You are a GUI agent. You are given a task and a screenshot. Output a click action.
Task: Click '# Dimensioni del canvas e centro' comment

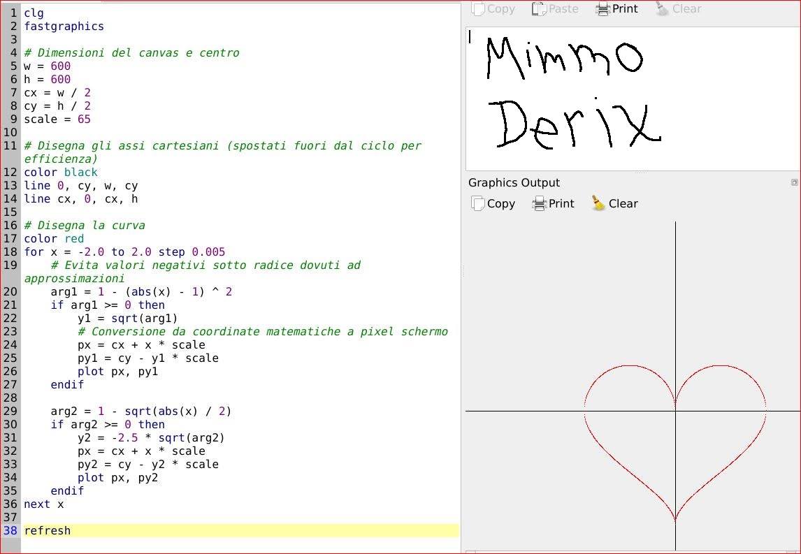click(131, 53)
